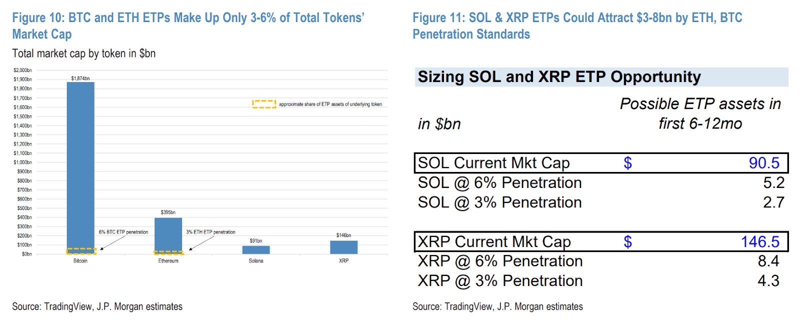Click the $1,874bn data label
The height and width of the screenshot is (320, 800).
(80, 78)
